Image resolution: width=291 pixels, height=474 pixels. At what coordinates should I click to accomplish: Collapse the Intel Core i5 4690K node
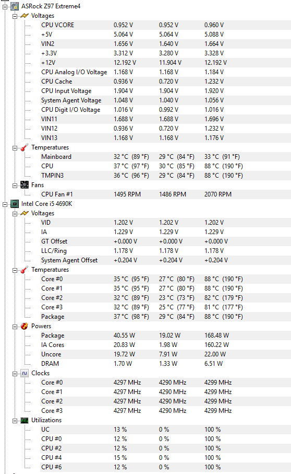(5, 204)
